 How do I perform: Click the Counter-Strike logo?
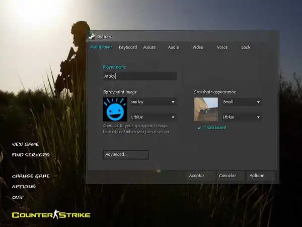click(x=51, y=215)
